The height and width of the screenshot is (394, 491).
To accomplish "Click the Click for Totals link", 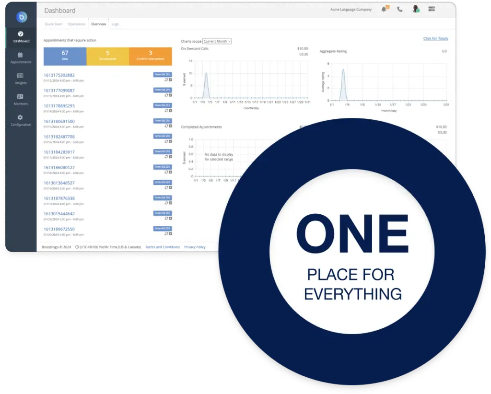I will (x=435, y=38).
